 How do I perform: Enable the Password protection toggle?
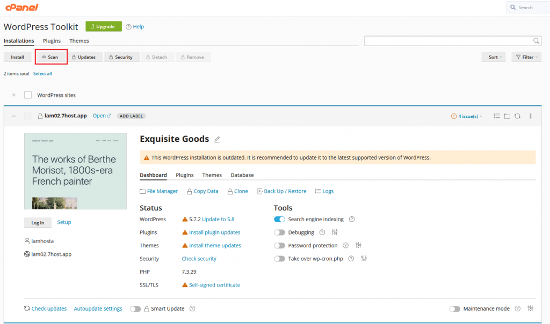tap(279, 246)
